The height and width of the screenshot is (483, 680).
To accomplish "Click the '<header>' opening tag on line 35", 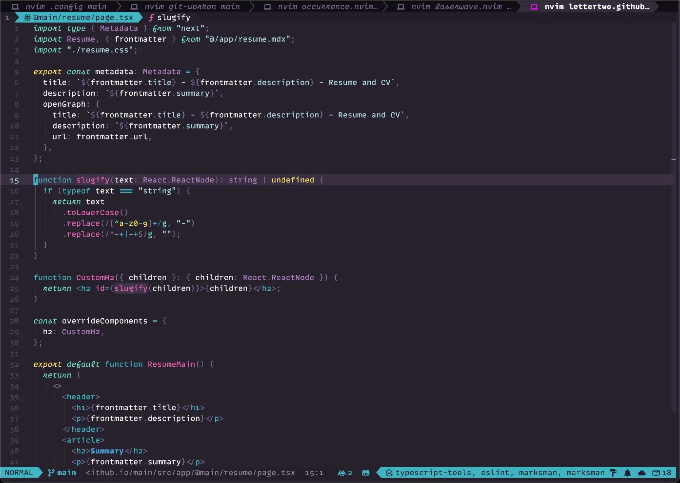I will (81, 397).
